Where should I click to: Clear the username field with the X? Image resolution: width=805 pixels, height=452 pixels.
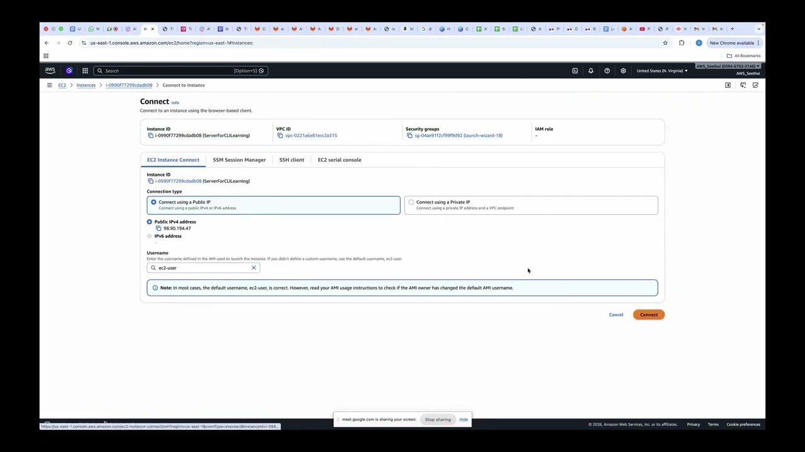[x=253, y=268]
